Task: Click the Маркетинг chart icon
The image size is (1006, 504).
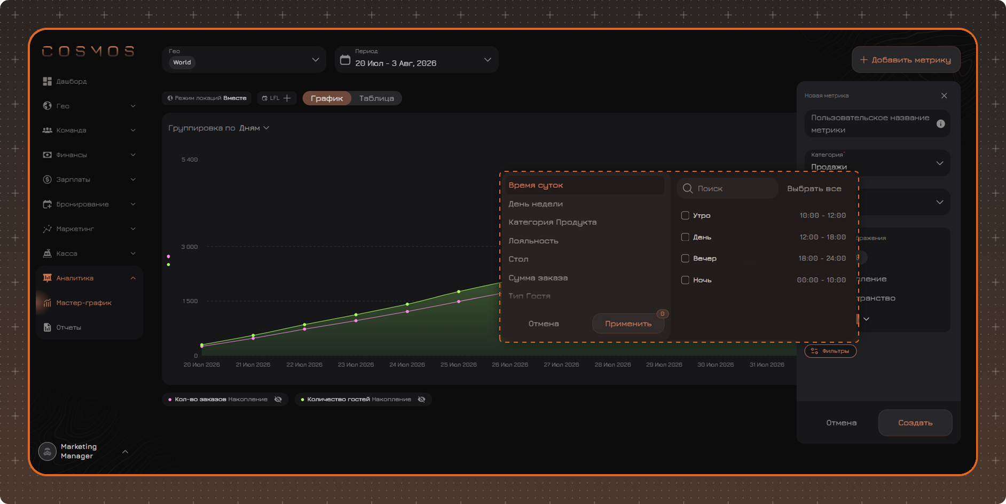Action: pos(47,229)
